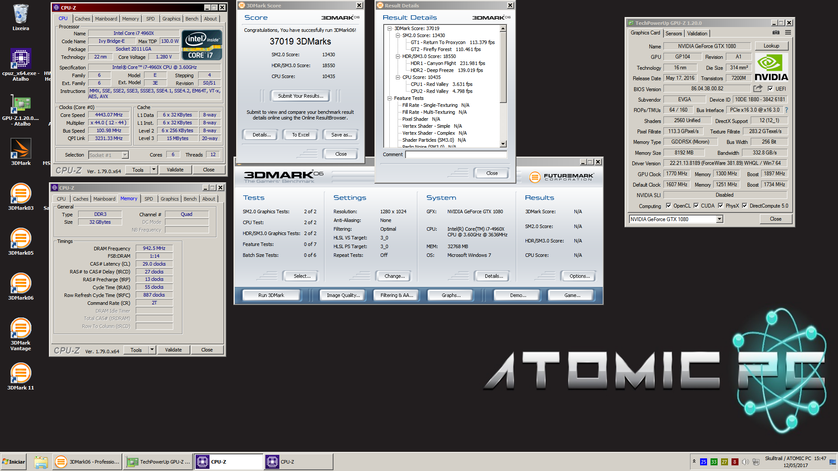This screenshot has height=471, width=838.
Task: Click the Save as button in 3DMark Score
Action: click(341, 135)
